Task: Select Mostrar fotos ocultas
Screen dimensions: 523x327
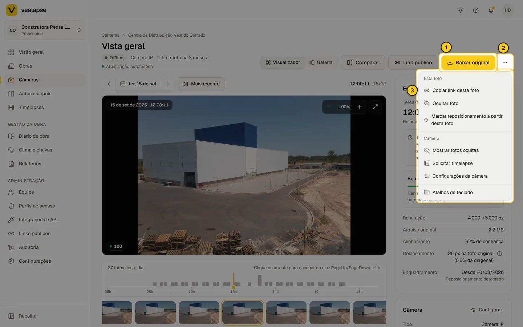Action: pyautogui.click(x=465, y=150)
